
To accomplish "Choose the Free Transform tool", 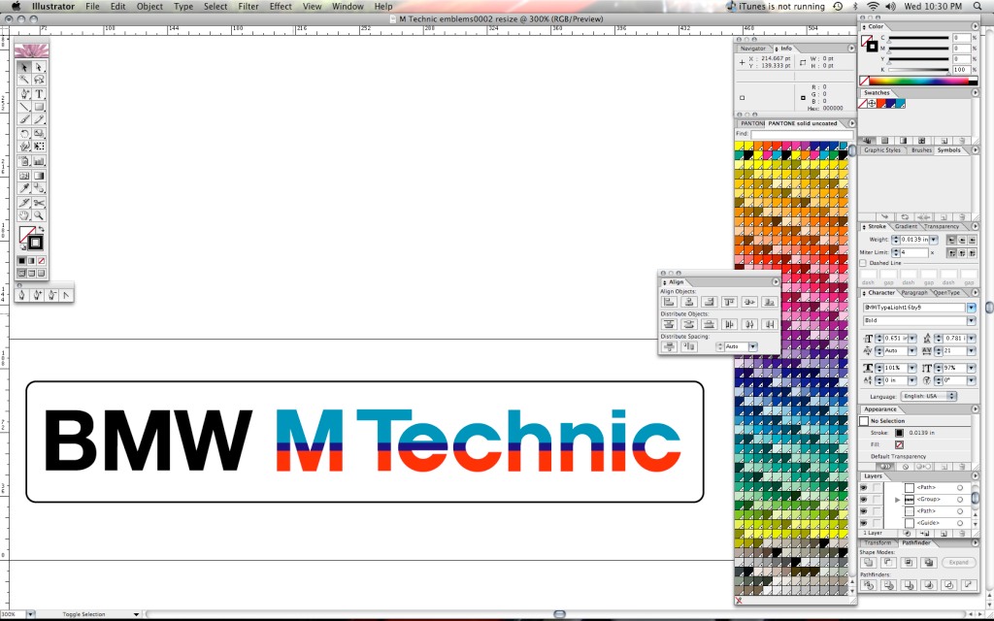I will pos(39,147).
